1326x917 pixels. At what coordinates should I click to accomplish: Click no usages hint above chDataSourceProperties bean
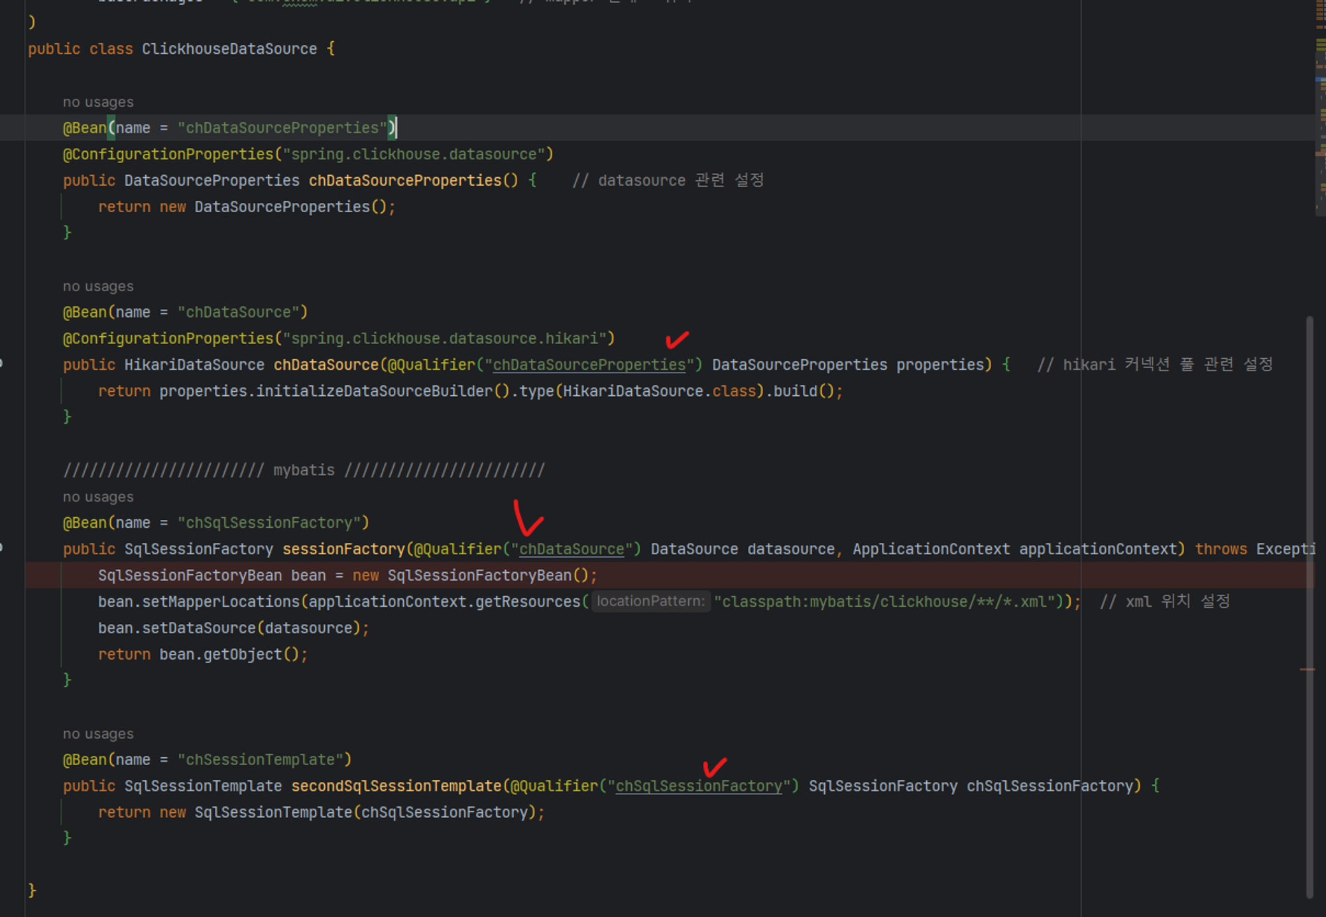(x=98, y=102)
